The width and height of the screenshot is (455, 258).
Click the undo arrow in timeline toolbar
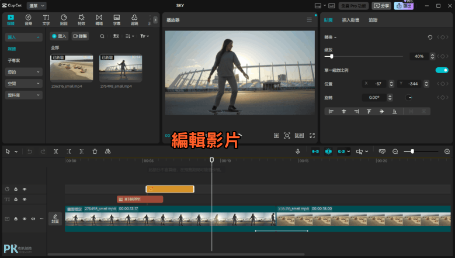30,152
